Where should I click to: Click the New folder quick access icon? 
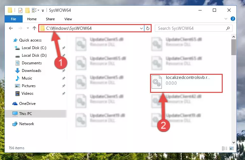pos(27,10)
